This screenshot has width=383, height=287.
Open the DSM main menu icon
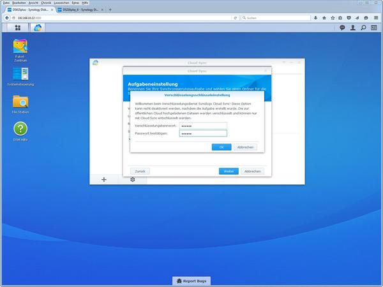point(18,28)
